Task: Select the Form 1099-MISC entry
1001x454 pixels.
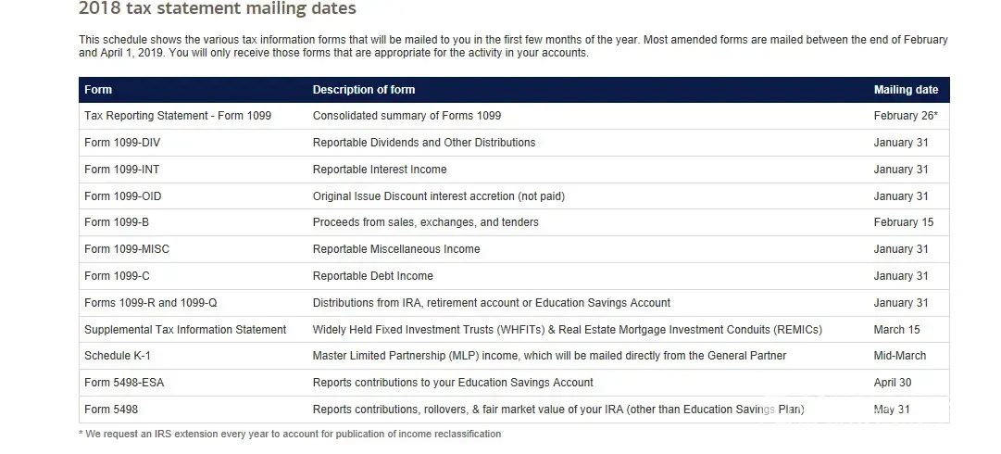Action: 127,249
